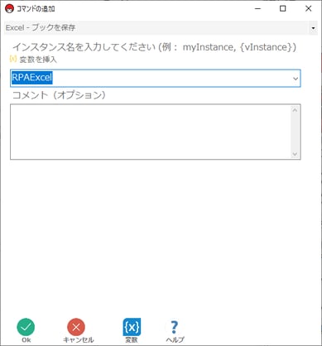
Task: Click the Ok text label button
Action: tap(26, 339)
